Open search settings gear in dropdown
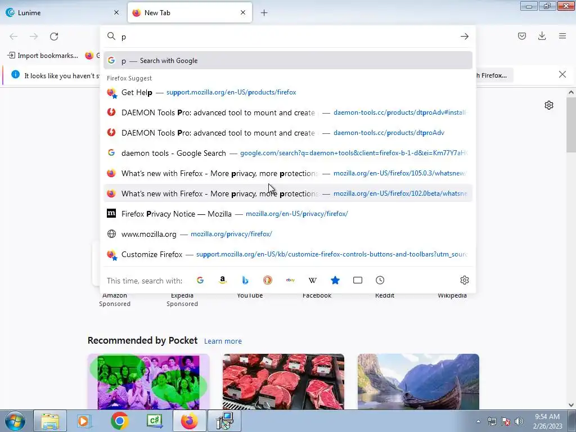 464,280
